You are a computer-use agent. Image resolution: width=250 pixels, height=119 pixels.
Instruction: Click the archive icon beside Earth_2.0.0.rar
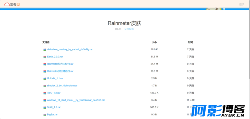[x=45, y=57]
